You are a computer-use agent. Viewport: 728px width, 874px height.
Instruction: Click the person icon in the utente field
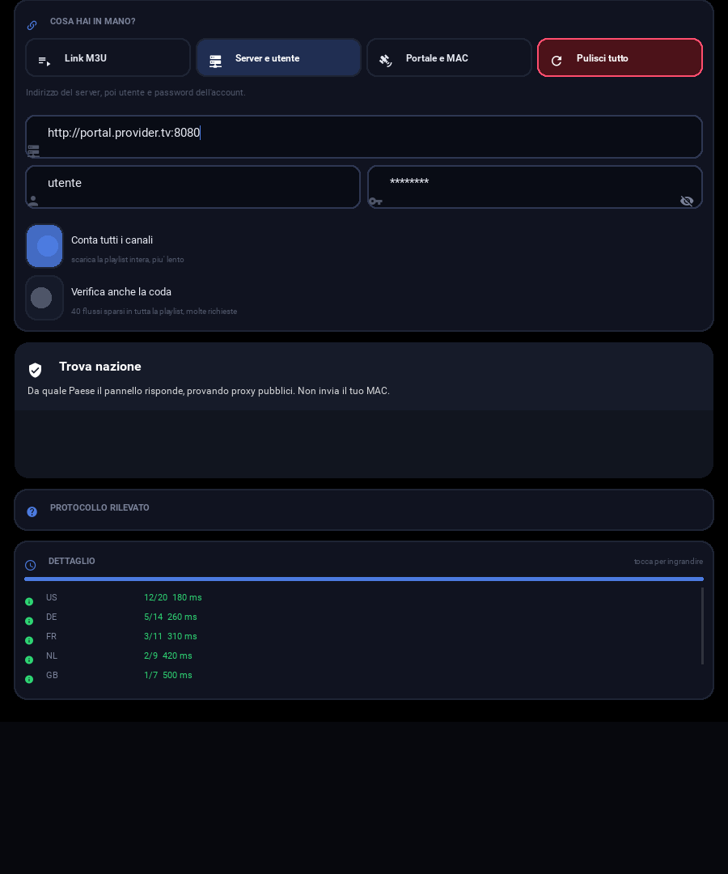coord(33,201)
